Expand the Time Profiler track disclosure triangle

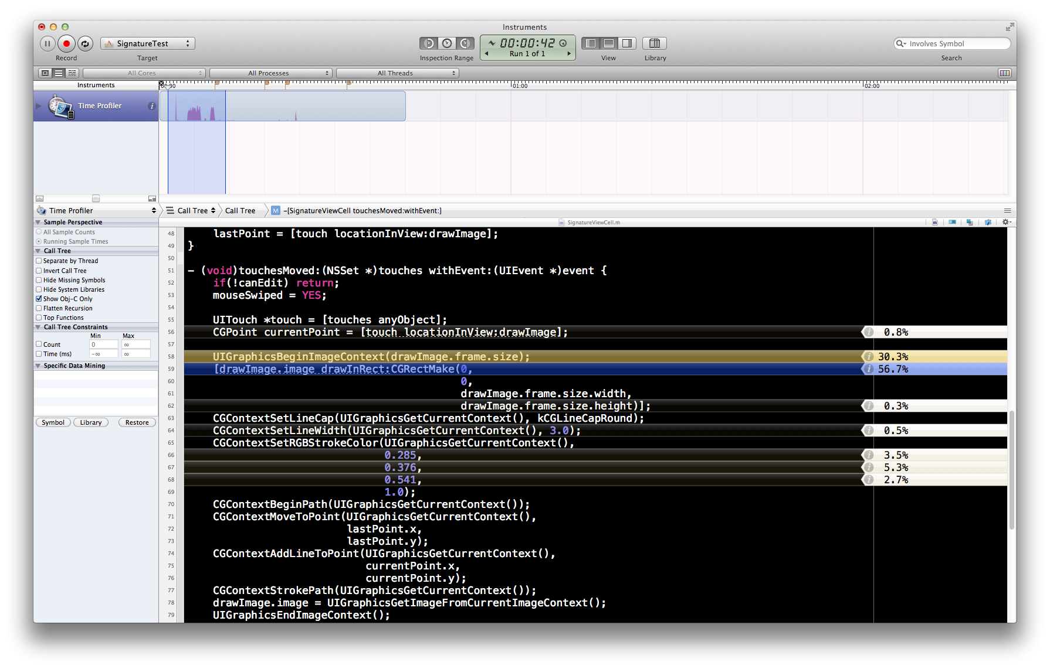pos(39,106)
